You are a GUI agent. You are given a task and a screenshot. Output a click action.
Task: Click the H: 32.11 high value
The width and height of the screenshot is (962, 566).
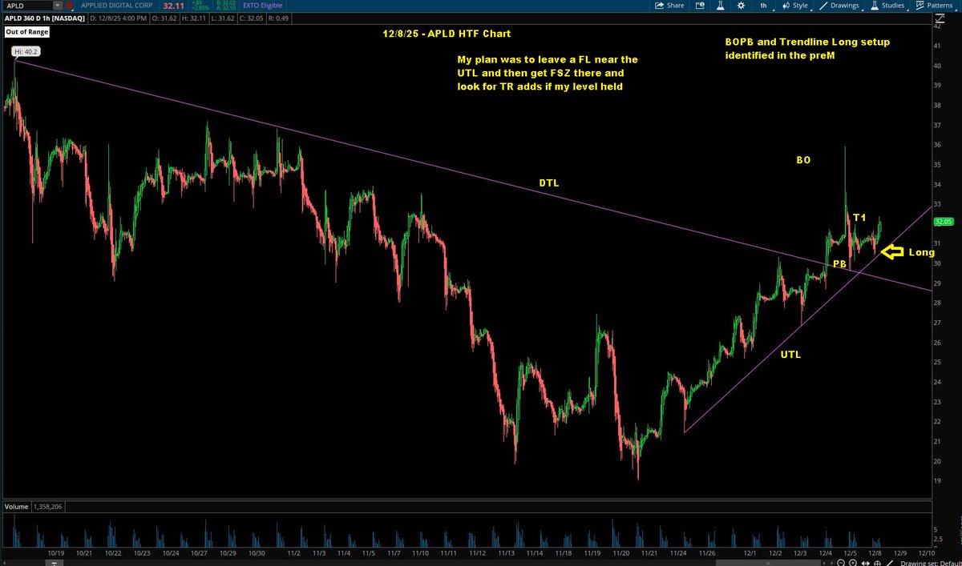tap(193, 18)
